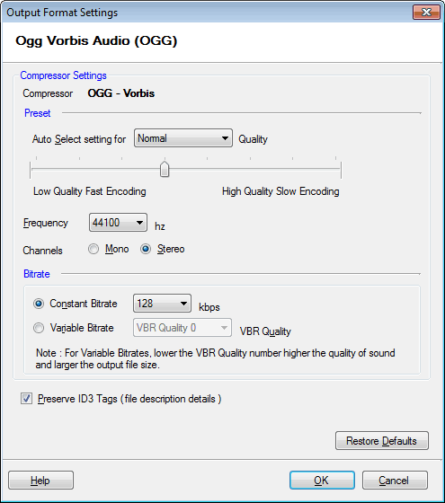Click the quality slider thumb

point(165,169)
